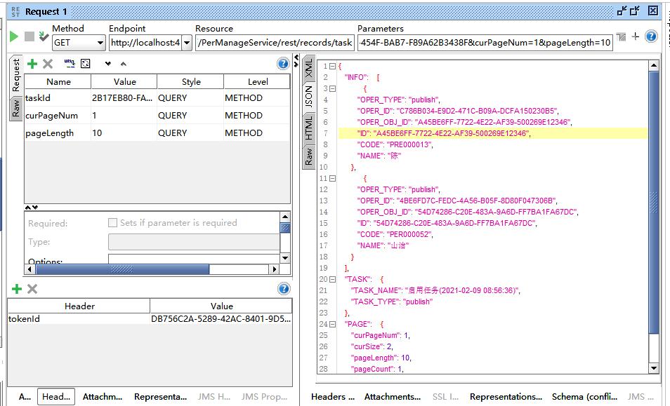Open the response 'Representations...' bottom tab
Image resolution: width=670 pixels, height=406 pixels.
click(506, 397)
